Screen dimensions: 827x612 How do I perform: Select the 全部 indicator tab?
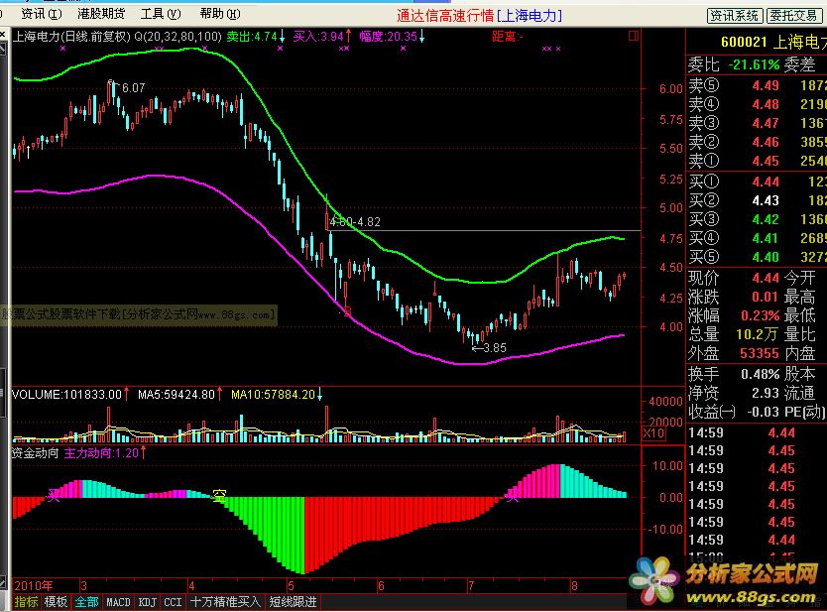point(86,601)
